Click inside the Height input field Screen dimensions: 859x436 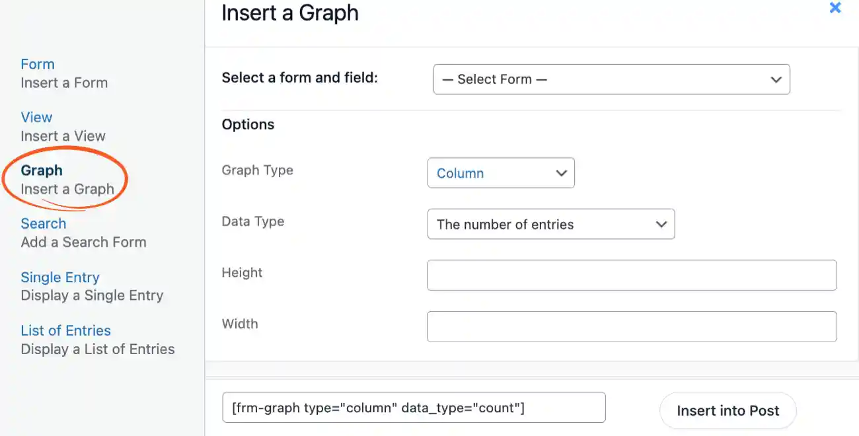coord(632,275)
